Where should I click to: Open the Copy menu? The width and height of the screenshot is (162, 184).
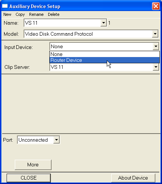click(20, 14)
